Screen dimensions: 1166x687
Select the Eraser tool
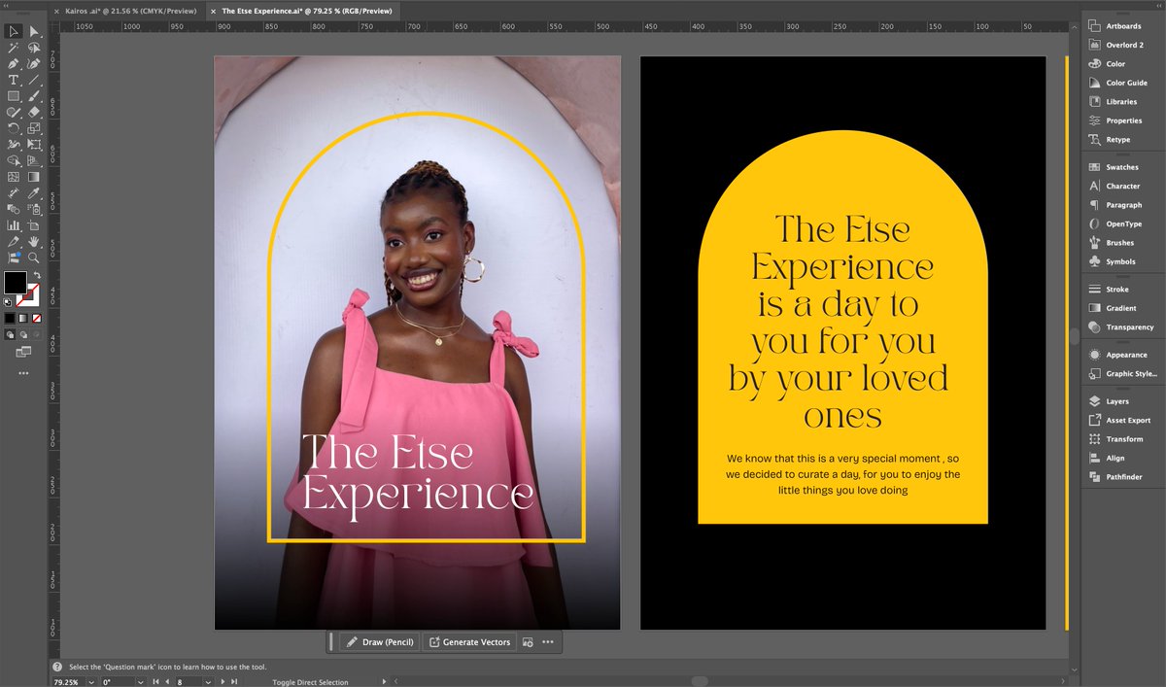pyautogui.click(x=33, y=113)
